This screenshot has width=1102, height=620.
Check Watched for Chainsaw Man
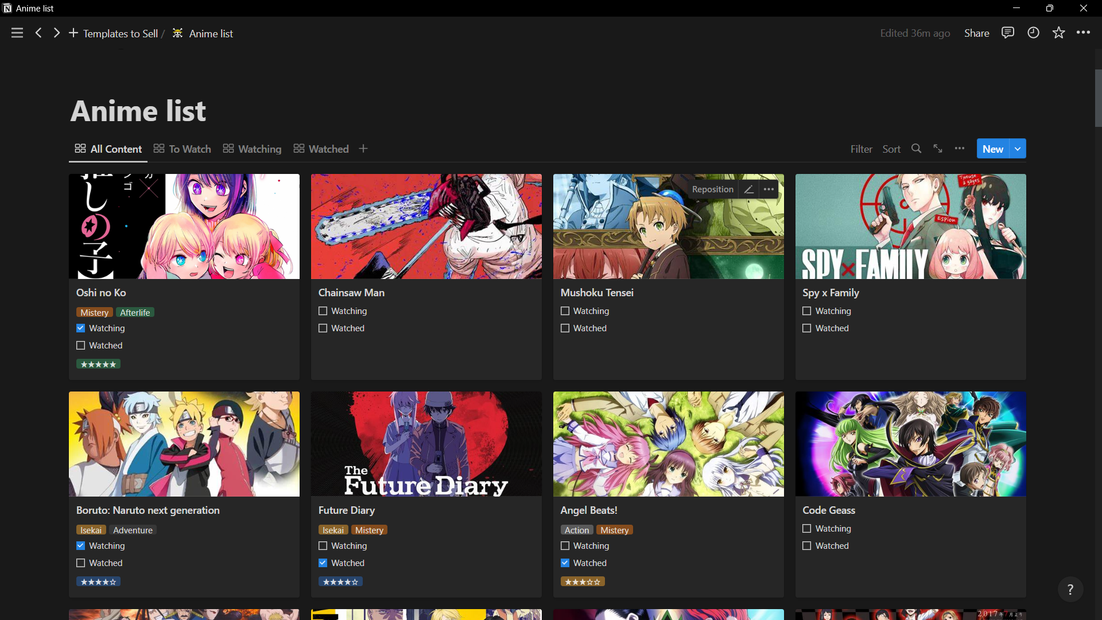click(x=323, y=328)
